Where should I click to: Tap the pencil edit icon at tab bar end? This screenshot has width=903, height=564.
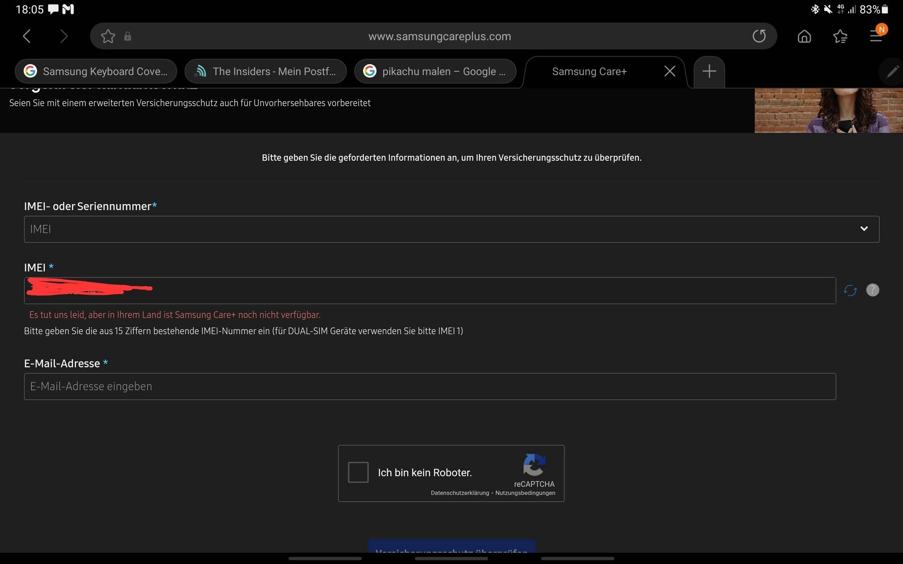pyautogui.click(x=893, y=71)
